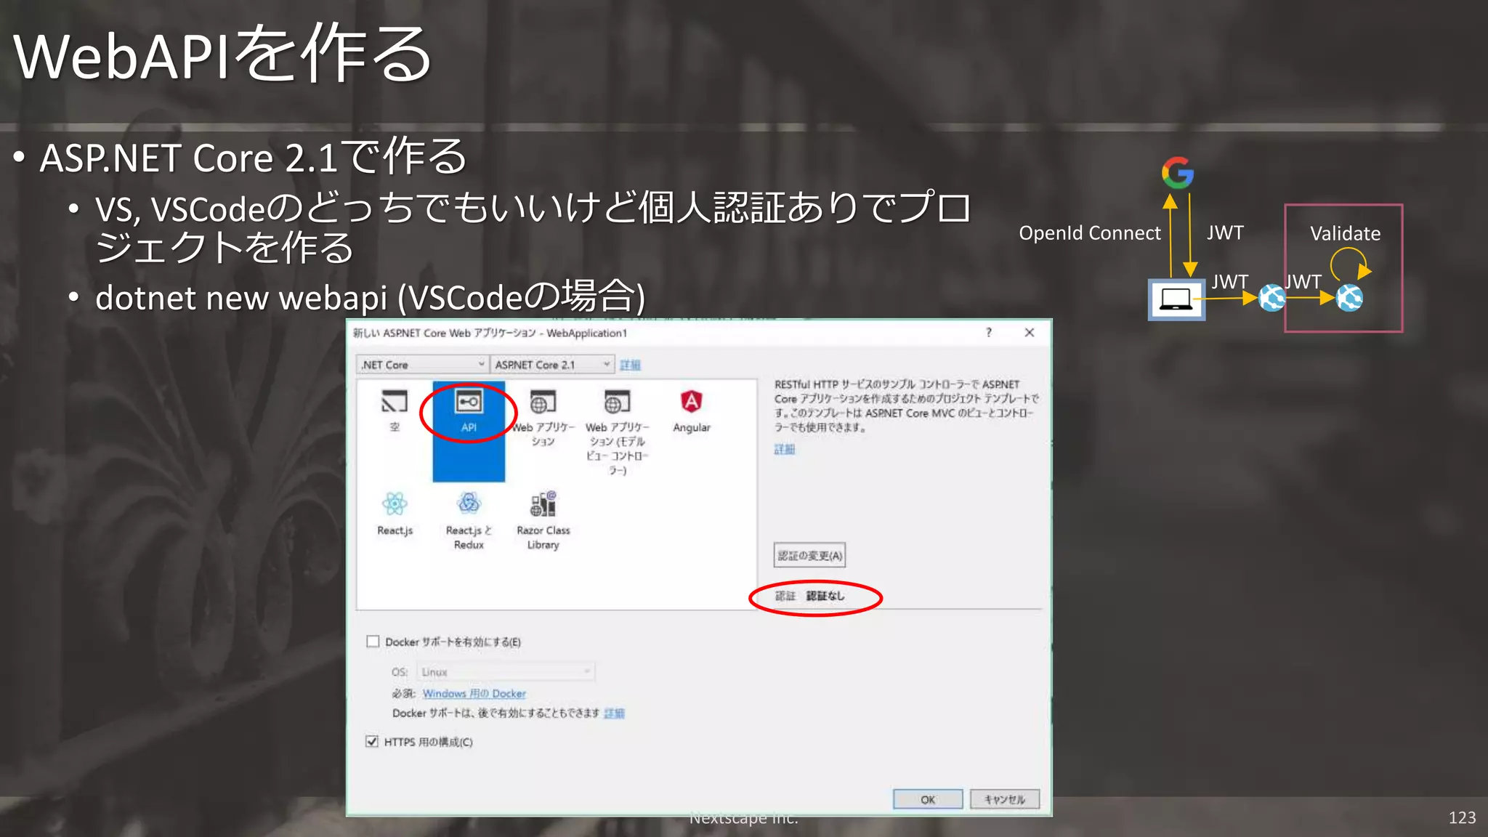This screenshot has width=1488, height=837.
Task: Click the Google logo in diagram
Action: pos(1178,173)
